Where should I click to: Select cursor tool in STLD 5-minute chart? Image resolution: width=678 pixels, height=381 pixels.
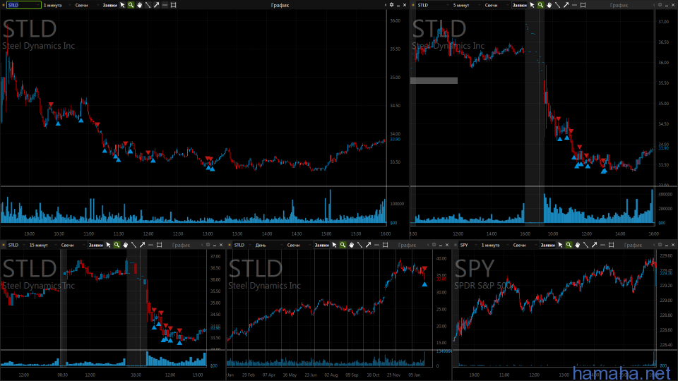(x=532, y=5)
